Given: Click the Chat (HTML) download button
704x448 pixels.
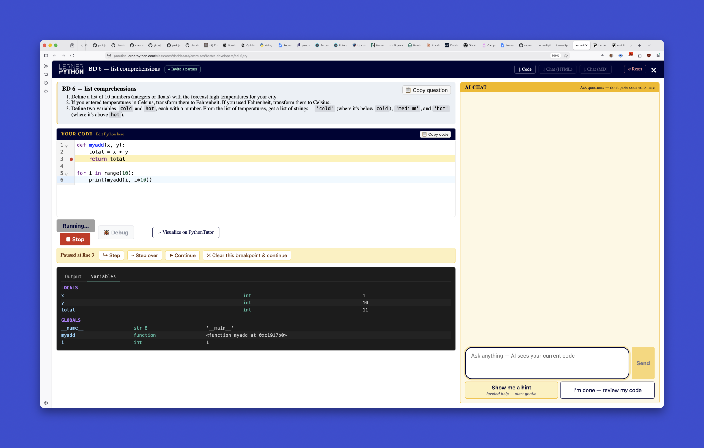Looking at the screenshot, I should (x=557, y=69).
